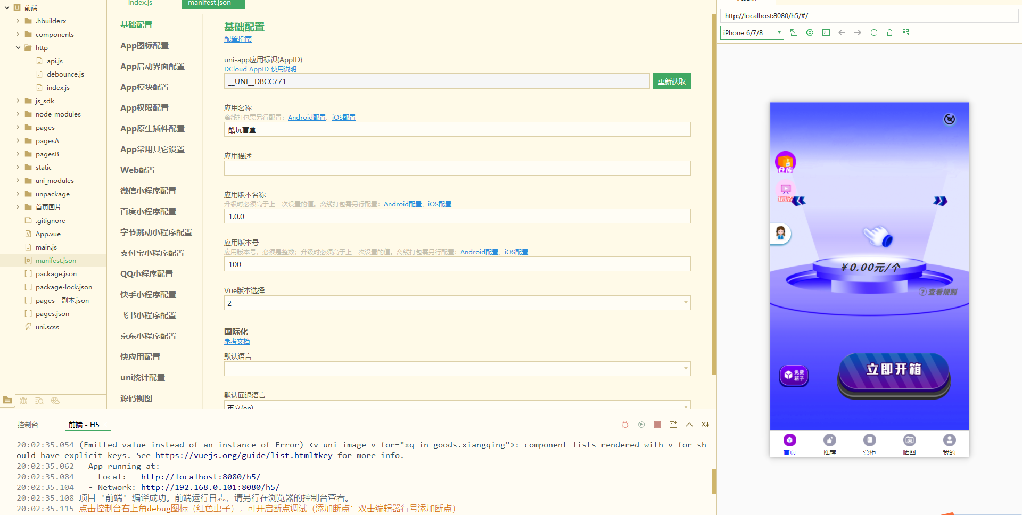Click the browser preview settings gear icon
Image resolution: width=1022 pixels, height=515 pixels.
810,32
